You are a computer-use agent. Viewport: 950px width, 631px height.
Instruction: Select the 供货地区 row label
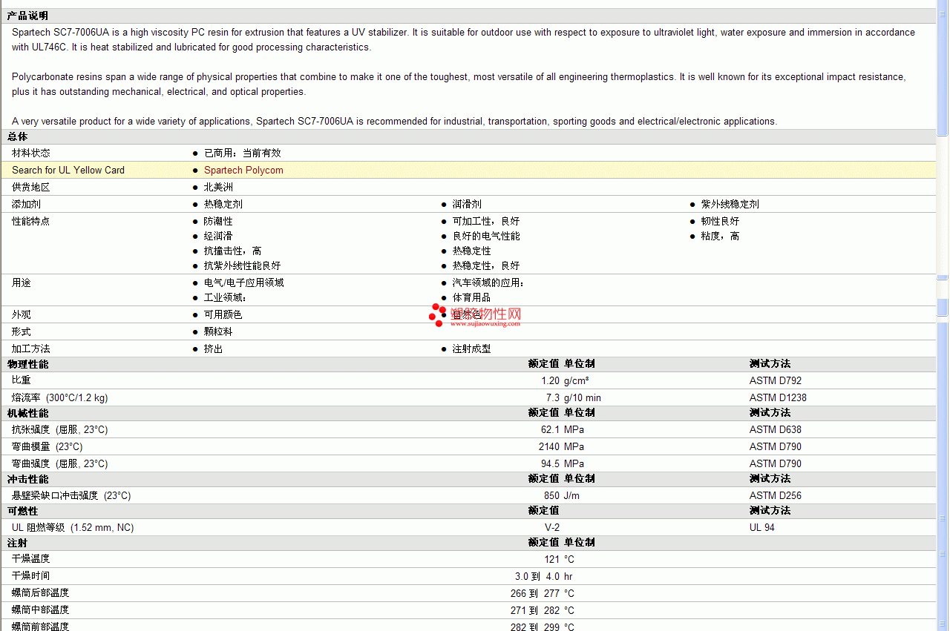(31, 187)
